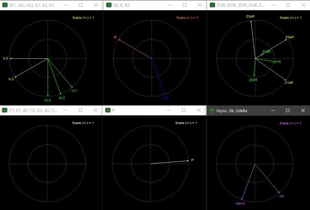Select the IL2 vector label
310x210 pixels.
6,58
